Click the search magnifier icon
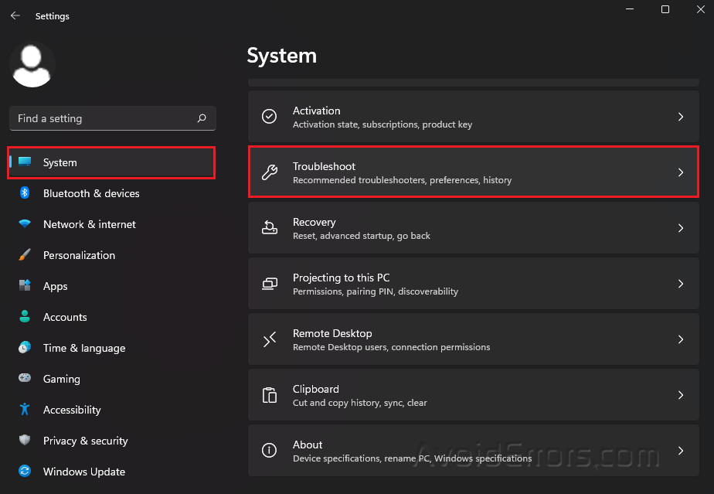Viewport: 714px width, 494px height. pyautogui.click(x=202, y=118)
